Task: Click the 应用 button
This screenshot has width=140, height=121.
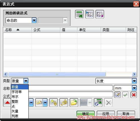Action: (106, 114)
